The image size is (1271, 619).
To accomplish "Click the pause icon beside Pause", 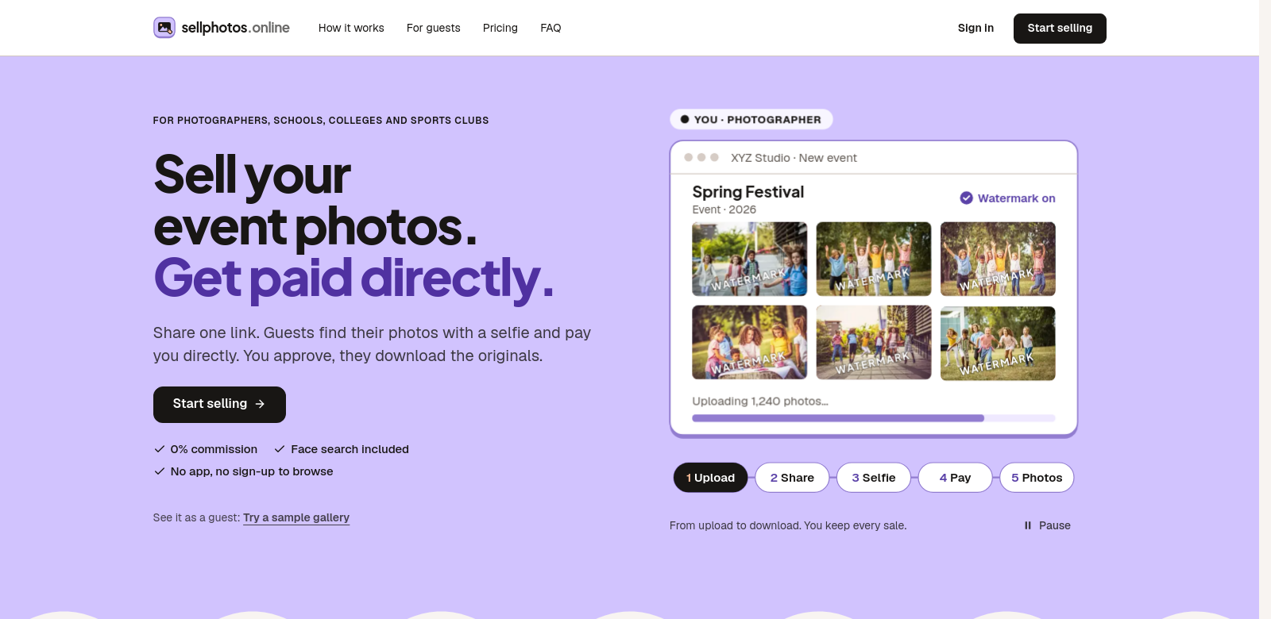I will pos(1028,525).
